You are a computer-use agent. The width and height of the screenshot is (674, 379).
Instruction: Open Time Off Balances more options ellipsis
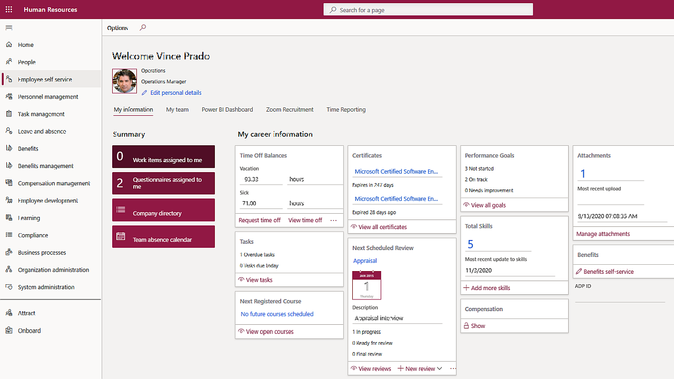[x=333, y=221]
